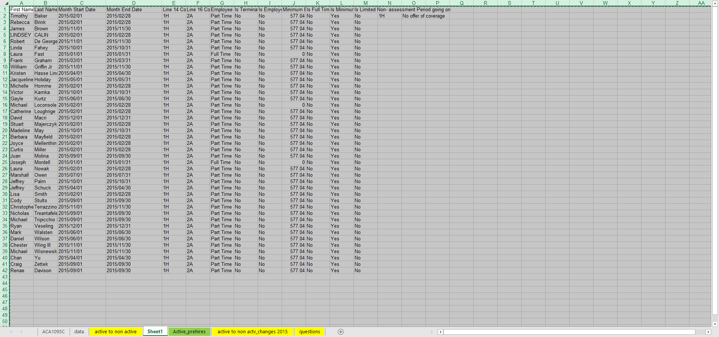
Task: Click the vertical scrollbar down arrow
Action: [x=715, y=324]
